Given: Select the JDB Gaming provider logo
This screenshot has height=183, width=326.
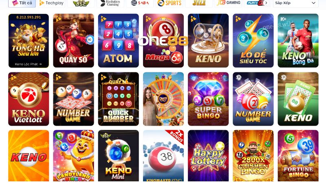Looking at the screenshot, I should click(x=228, y=3).
